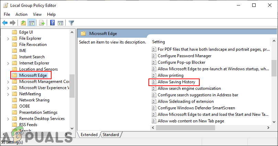Viewport: 278px width, 146px height.
Task: Click the Back arrow toolbar icon
Action: (x=5, y=23)
